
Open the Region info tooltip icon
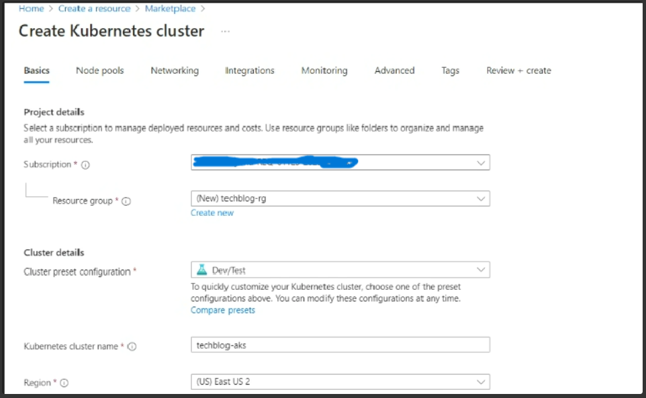click(64, 383)
